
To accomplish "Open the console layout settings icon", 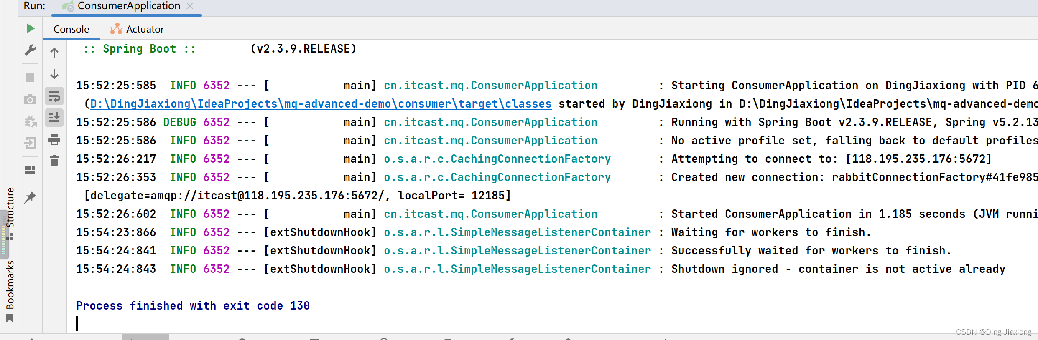I will pos(30,170).
